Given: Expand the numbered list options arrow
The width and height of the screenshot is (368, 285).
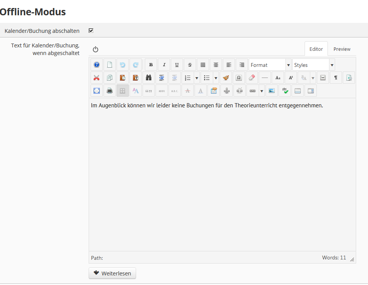Looking at the screenshot, I should click(197, 78).
